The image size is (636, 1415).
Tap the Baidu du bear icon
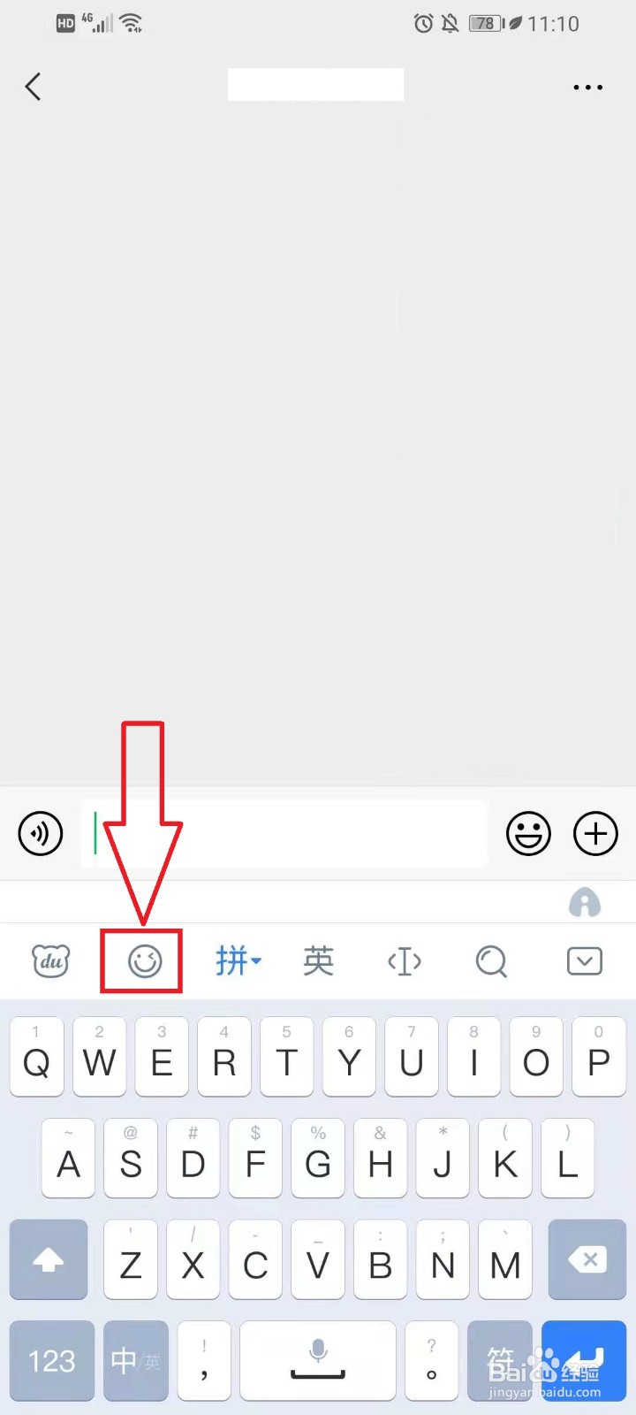coord(51,960)
